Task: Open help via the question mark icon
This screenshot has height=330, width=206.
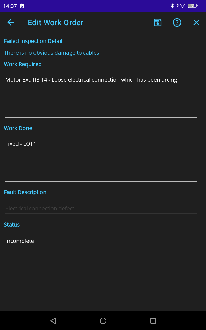Action: (x=177, y=22)
